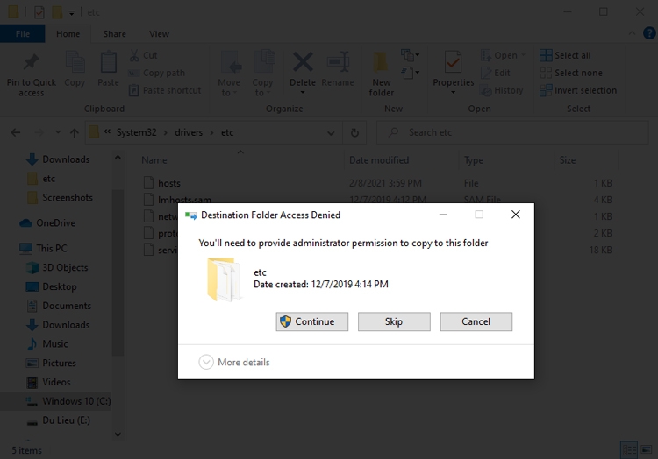
Task: Click Copy path in the ribbon
Action: click(156, 73)
